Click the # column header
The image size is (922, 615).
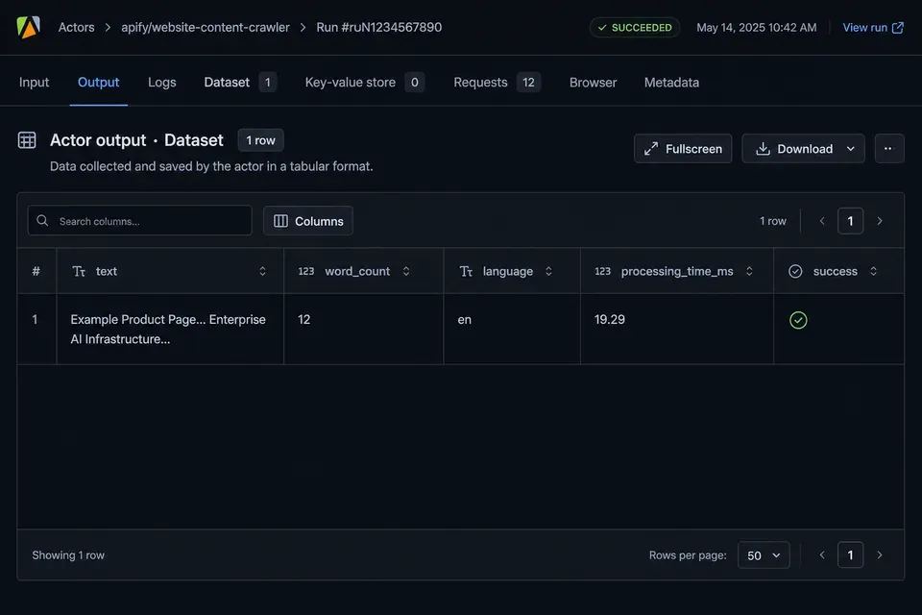pyautogui.click(x=36, y=271)
